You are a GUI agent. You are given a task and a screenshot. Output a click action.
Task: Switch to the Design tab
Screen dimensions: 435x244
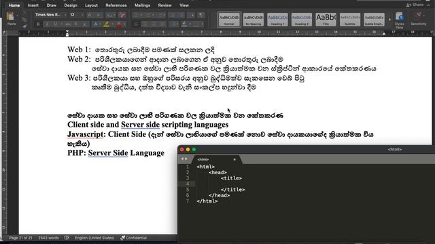[71, 5]
